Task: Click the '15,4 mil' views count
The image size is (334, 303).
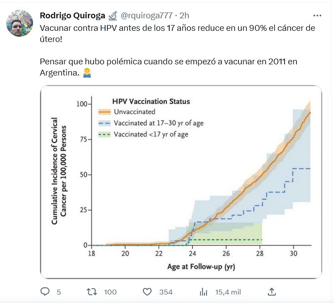Action: [228, 292]
